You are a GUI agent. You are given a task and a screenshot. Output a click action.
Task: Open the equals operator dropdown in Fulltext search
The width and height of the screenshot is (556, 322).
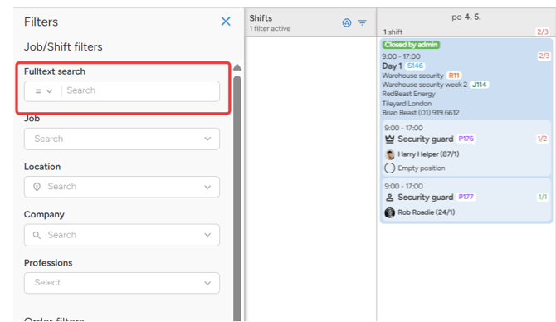pyautogui.click(x=44, y=91)
